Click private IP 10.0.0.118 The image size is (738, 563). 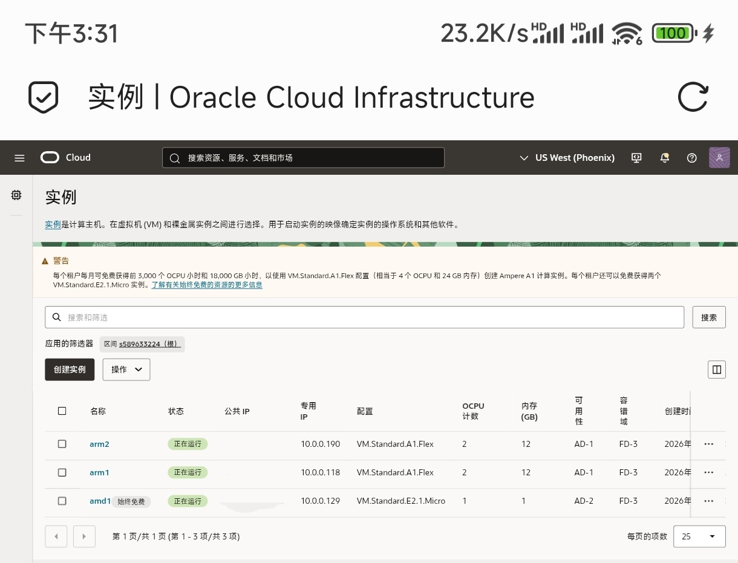tap(320, 472)
